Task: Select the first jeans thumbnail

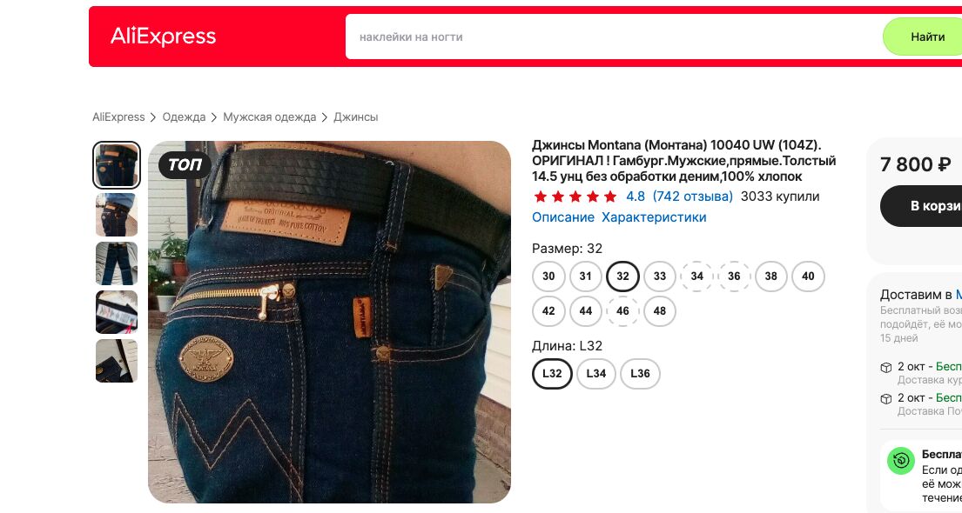Action: pyautogui.click(x=117, y=165)
